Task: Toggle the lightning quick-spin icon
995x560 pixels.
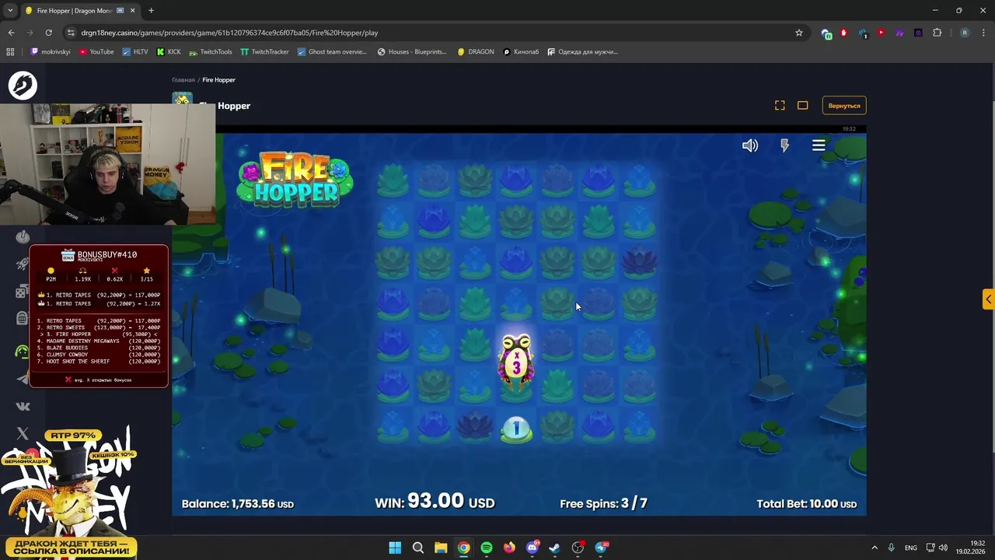Action: point(784,145)
